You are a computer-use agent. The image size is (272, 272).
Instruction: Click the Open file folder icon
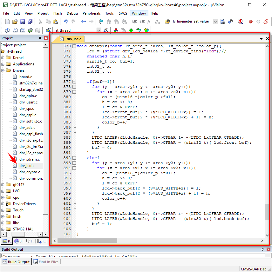(x=15, y=22)
